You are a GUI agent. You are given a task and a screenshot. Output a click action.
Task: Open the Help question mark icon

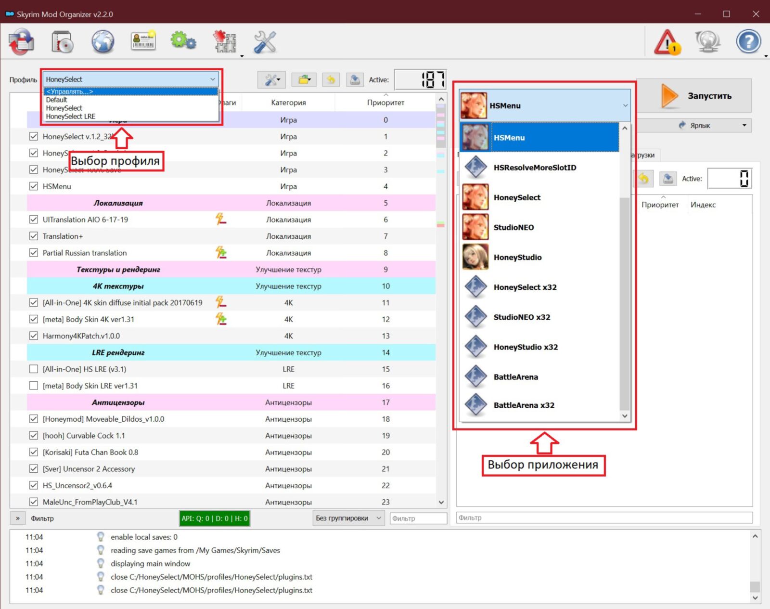coord(748,42)
